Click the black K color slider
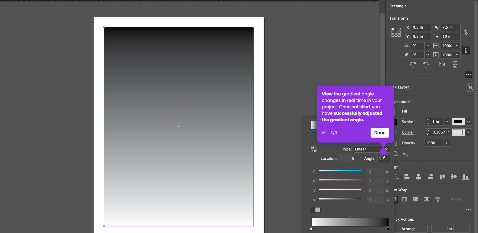The width and height of the screenshot is (478, 233). point(340,199)
